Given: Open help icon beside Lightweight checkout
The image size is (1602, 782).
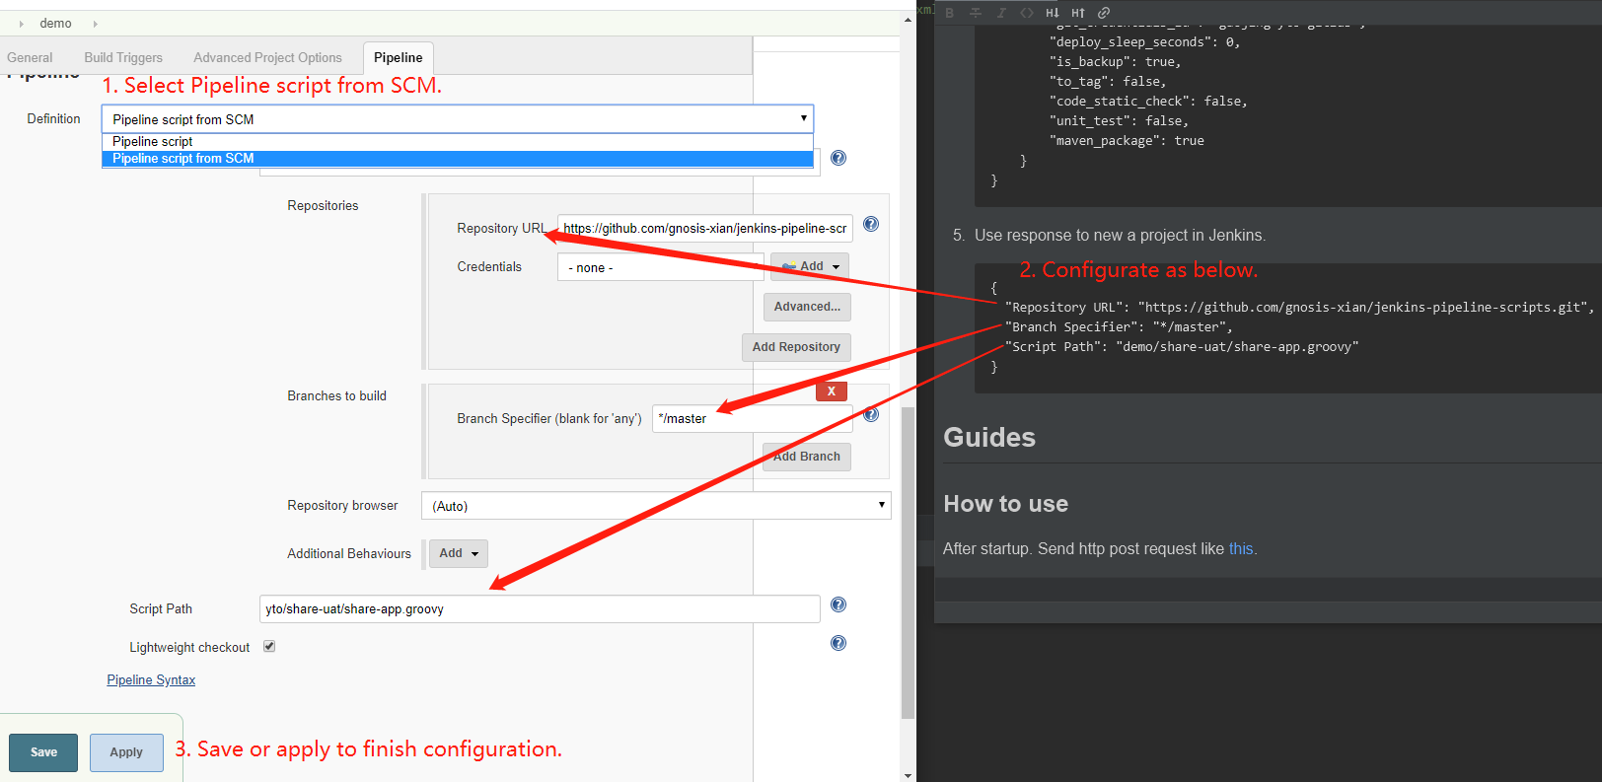Looking at the screenshot, I should coord(838,643).
